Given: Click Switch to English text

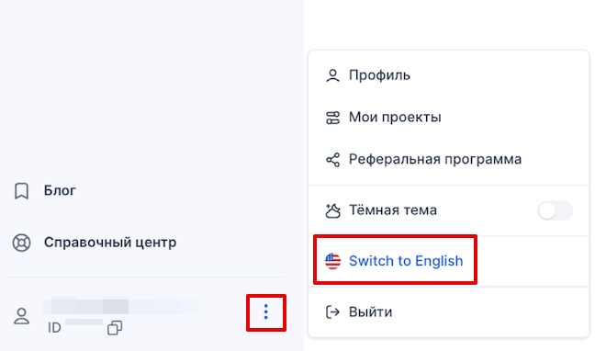Looking at the screenshot, I should click(x=406, y=261).
